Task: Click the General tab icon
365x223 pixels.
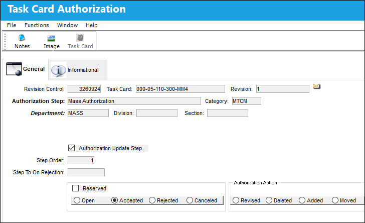Action: [x=14, y=69]
